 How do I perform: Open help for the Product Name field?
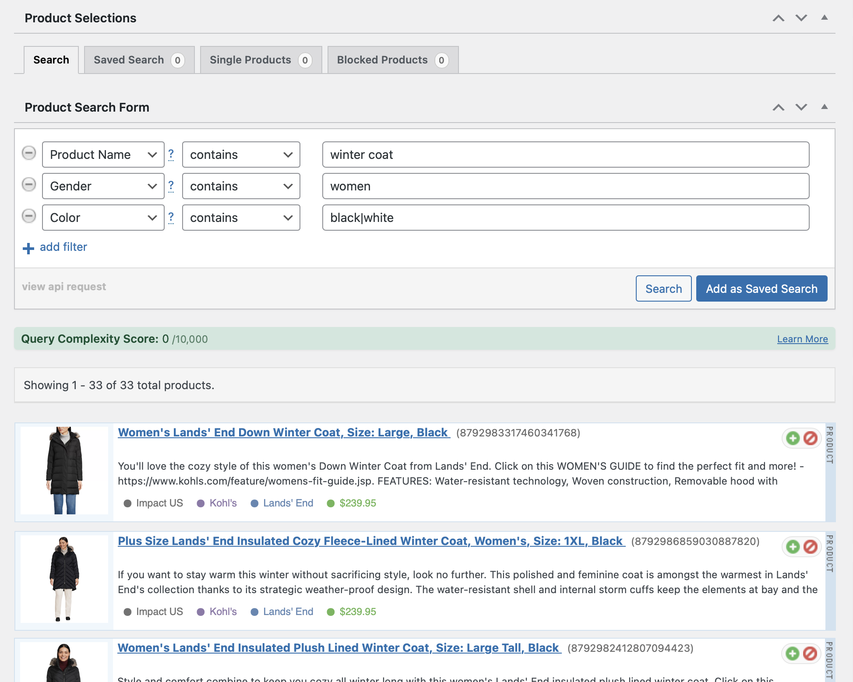pyautogui.click(x=171, y=154)
